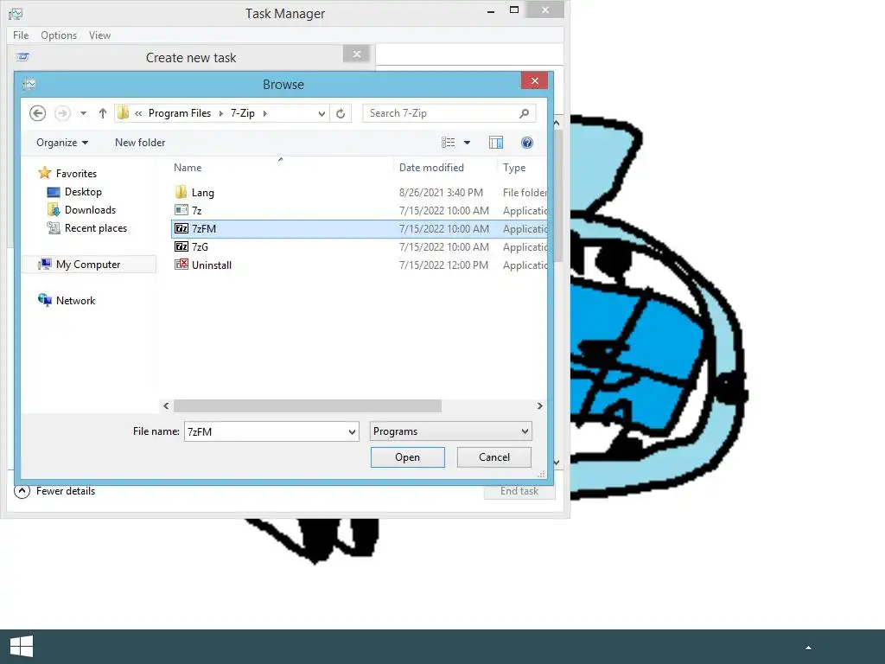Open Task Manager Options menu

[x=59, y=35]
